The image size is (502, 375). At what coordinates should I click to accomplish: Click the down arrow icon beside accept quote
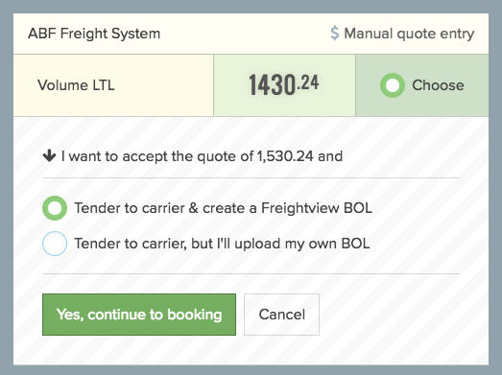(x=49, y=156)
